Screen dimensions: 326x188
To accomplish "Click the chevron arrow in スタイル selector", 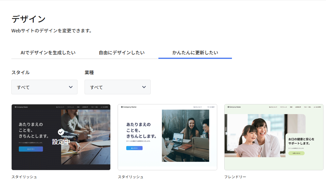I will click(x=71, y=87).
